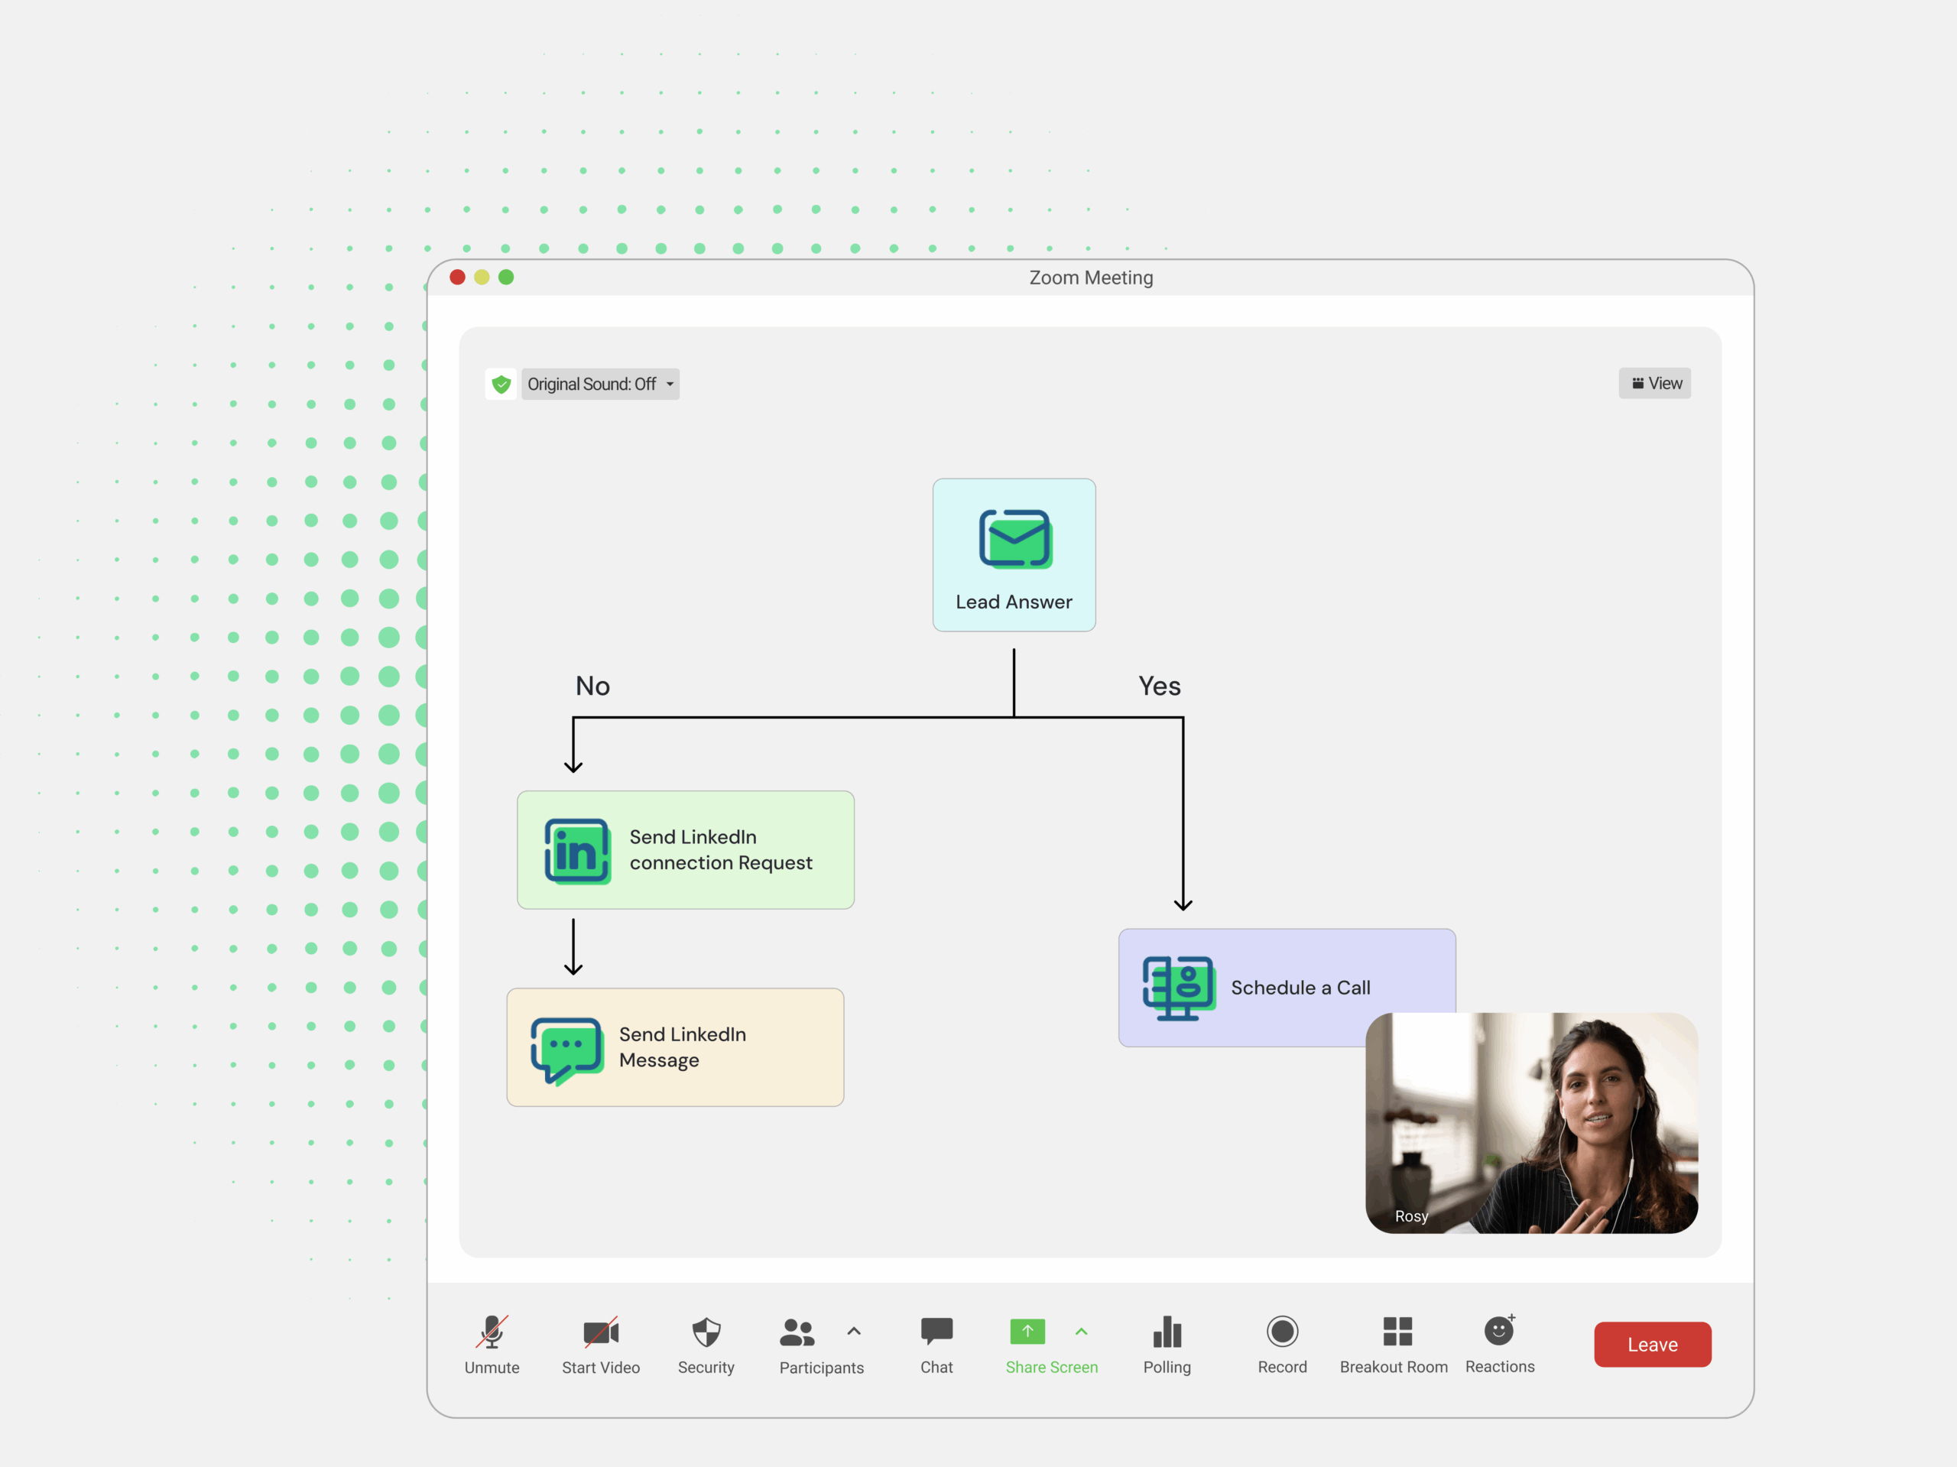Click the 'Yes' branch label
The image size is (1957, 1467).
(x=1158, y=686)
